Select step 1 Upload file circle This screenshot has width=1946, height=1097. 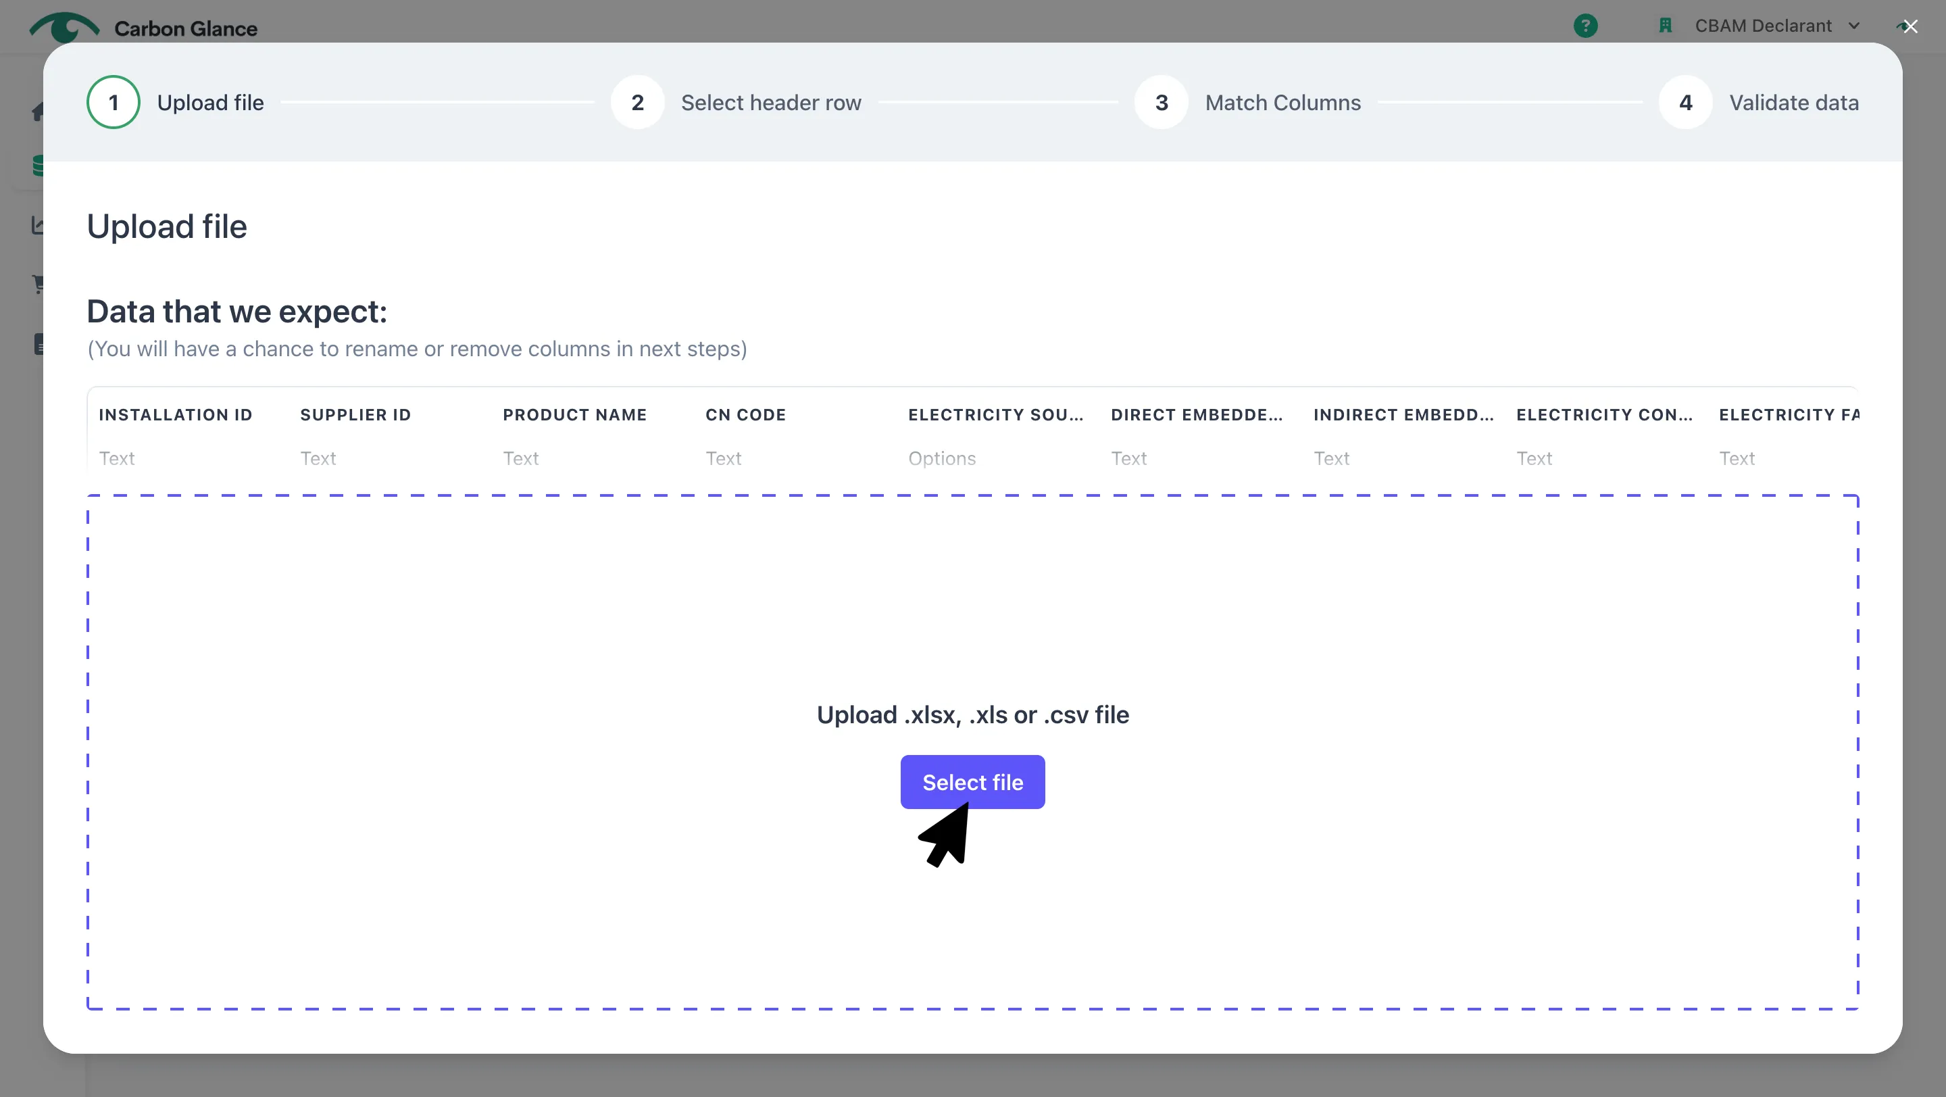pos(114,102)
